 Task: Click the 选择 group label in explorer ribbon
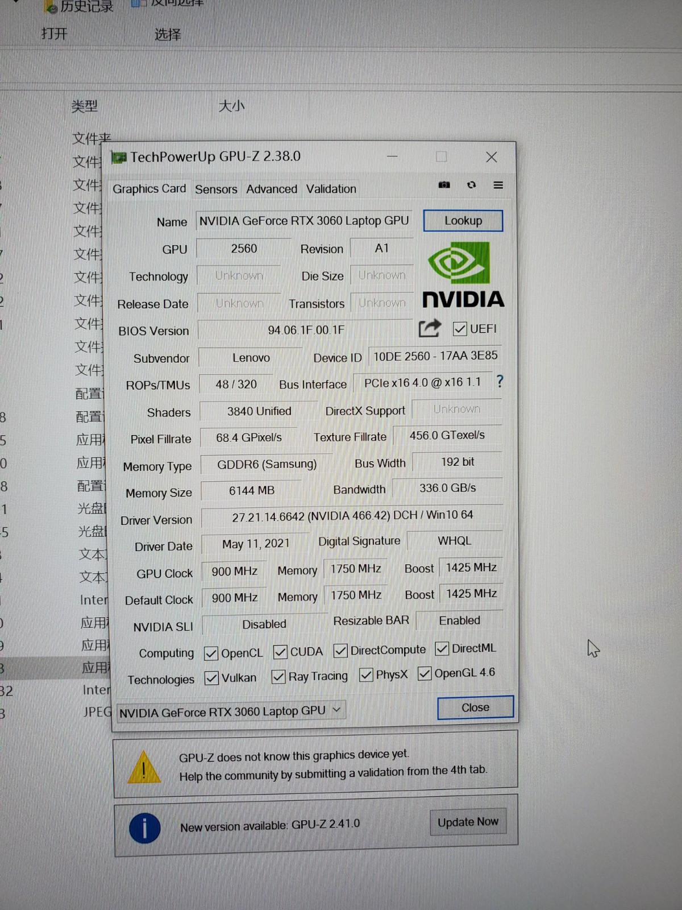pyautogui.click(x=168, y=35)
